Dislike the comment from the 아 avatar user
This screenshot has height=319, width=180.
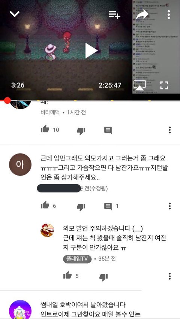[81, 207]
